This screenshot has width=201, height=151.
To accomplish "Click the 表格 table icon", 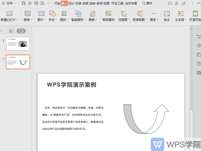I will point(28,14).
